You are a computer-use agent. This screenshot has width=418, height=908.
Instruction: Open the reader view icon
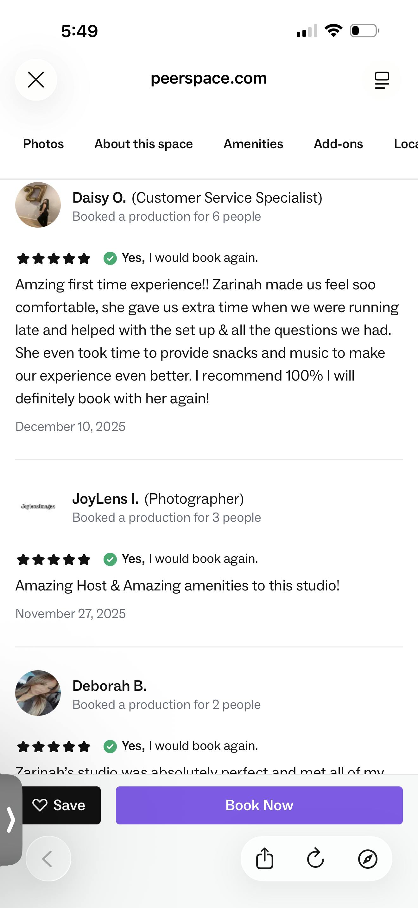click(382, 80)
